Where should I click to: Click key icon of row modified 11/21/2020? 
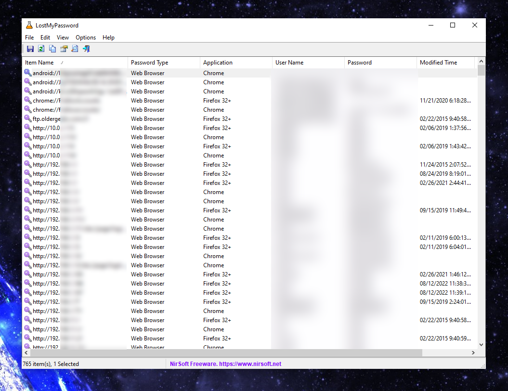tap(28, 101)
